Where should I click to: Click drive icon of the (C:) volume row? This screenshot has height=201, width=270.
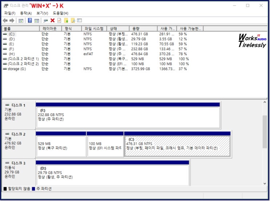point(5,34)
